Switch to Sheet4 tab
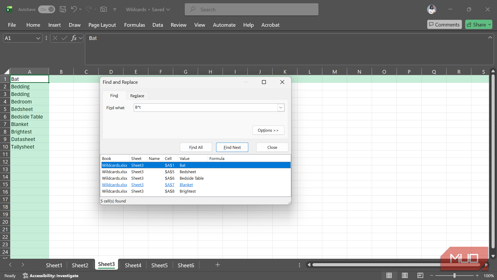 pyautogui.click(x=133, y=265)
